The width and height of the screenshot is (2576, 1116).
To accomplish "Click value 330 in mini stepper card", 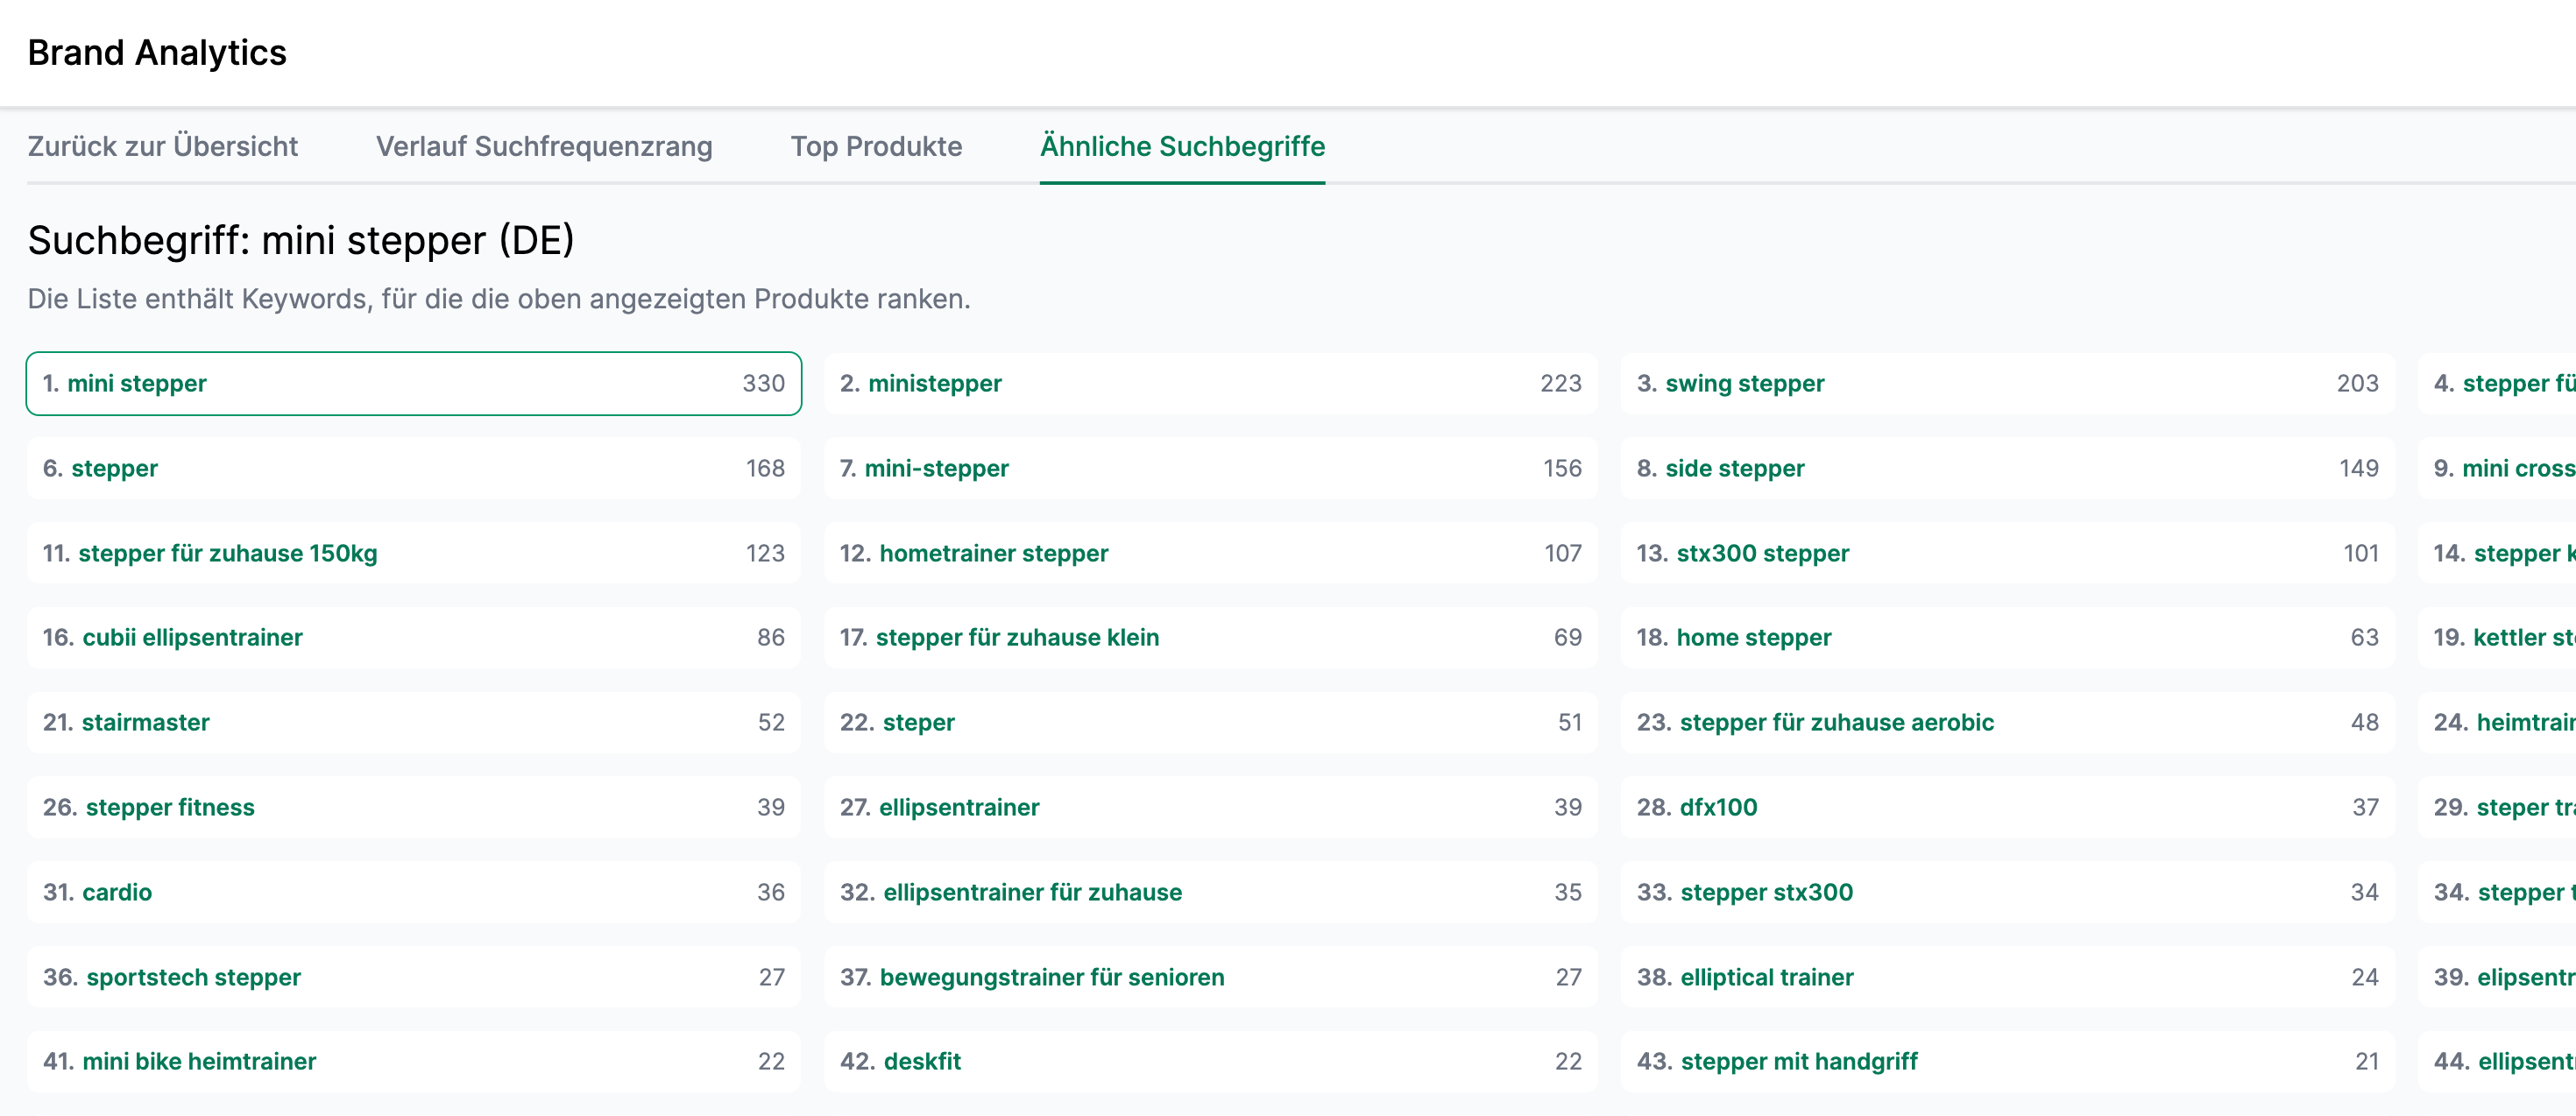I will (x=764, y=383).
